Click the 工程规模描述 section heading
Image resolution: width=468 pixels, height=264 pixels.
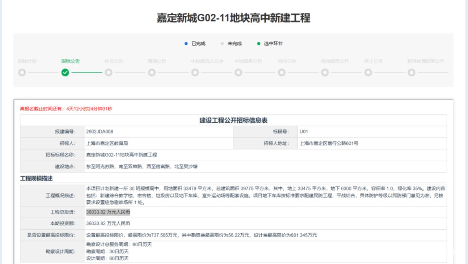coord(37,179)
